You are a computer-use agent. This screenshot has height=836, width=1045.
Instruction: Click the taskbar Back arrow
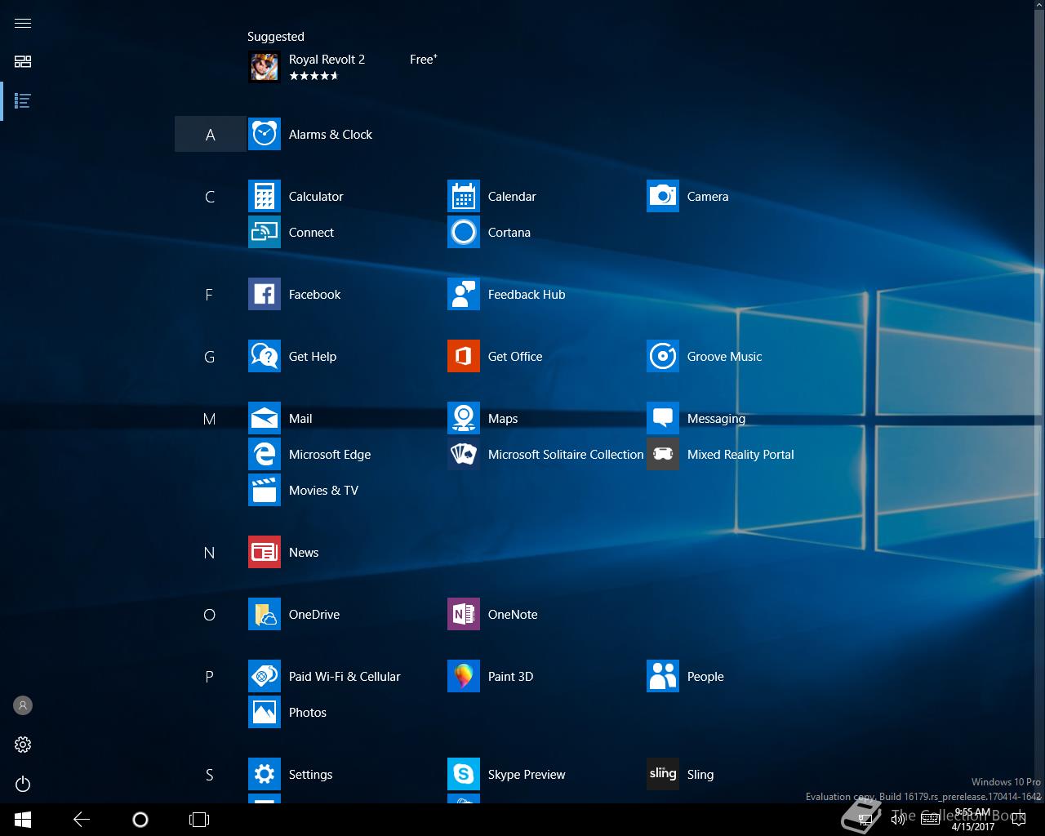point(82,819)
